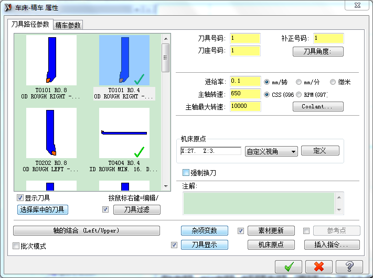373x278 pixels.
Task: Click the 主轴最大转速 field
Action: 246,106
